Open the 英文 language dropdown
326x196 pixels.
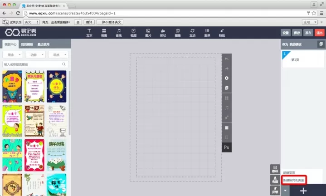31,22
